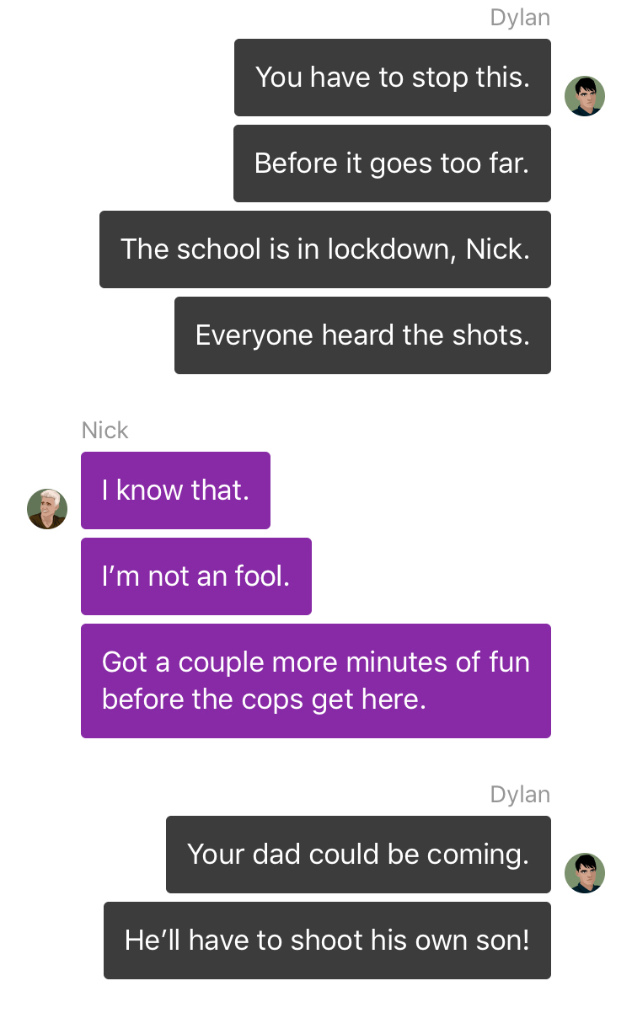
Task: Tap the lower 'Dylan' sender name label
Action: point(520,795)
